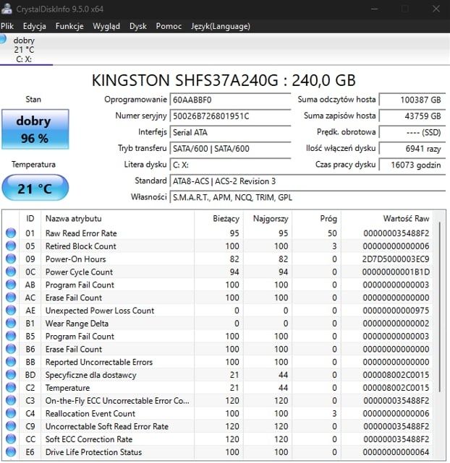
Task: Click the CrystalDiskInfo app icon in title bar
Action: pos(7,9)
